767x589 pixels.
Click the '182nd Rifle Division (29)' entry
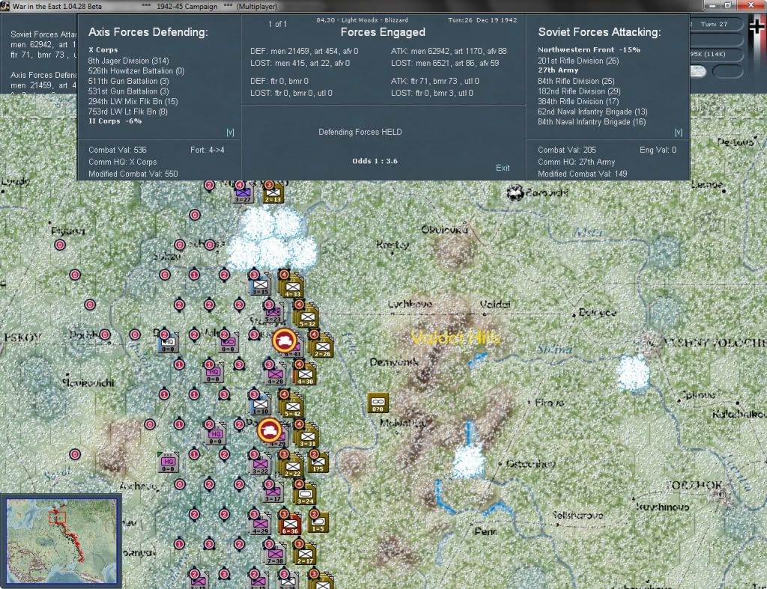pyautogui.click(x=579, y=91)
